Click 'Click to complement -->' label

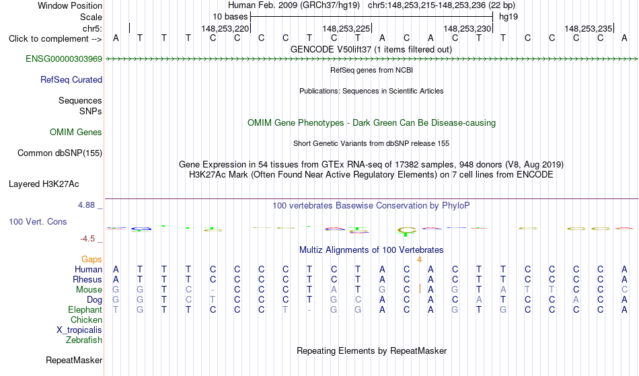[x=55, y=39]
